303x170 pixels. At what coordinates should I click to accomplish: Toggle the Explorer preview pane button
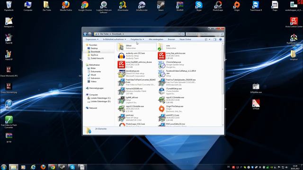click(214, 39)
